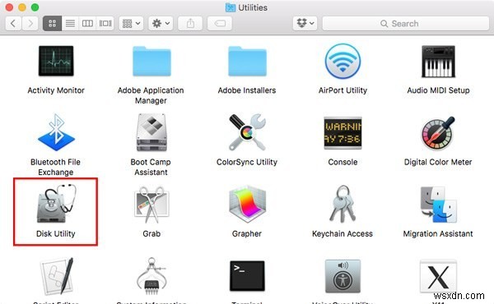Click the Adobe Application Manager label
Screen dimensions: 494x304
(x=151, y=95)
